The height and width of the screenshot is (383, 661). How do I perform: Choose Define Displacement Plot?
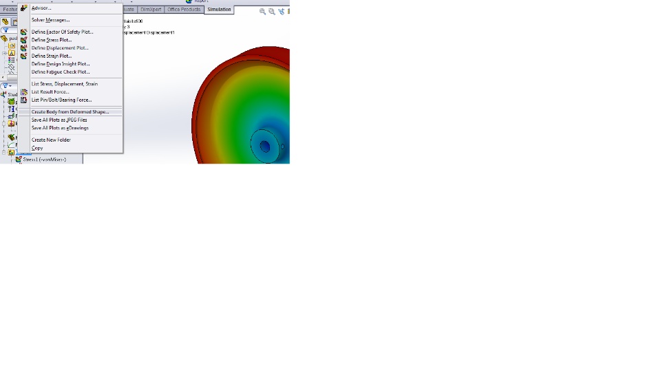60,48
